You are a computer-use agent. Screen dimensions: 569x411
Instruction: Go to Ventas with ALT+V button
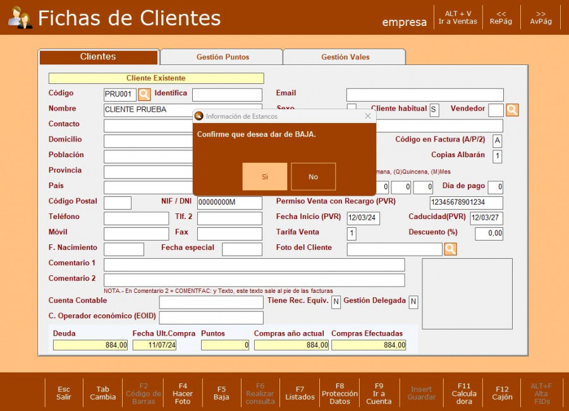point(458,18)
